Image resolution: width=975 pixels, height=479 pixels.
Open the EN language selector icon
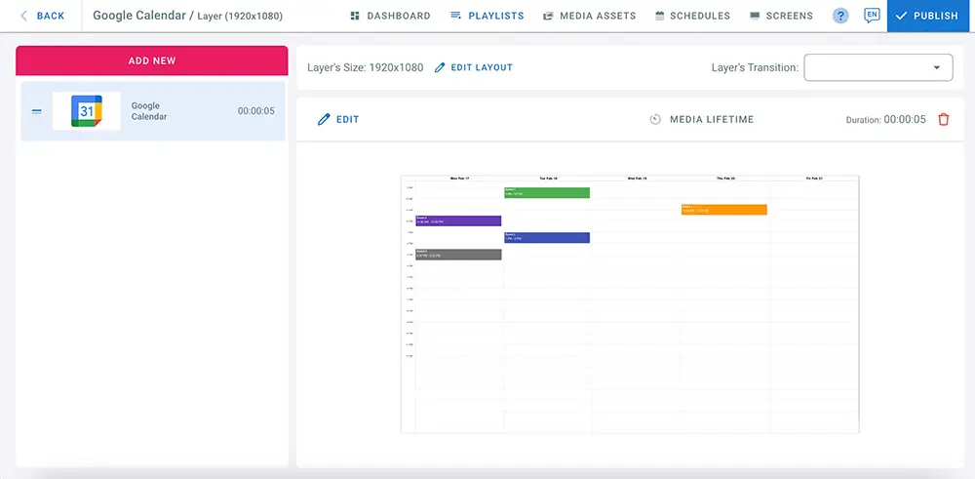[x=872, y=16]
